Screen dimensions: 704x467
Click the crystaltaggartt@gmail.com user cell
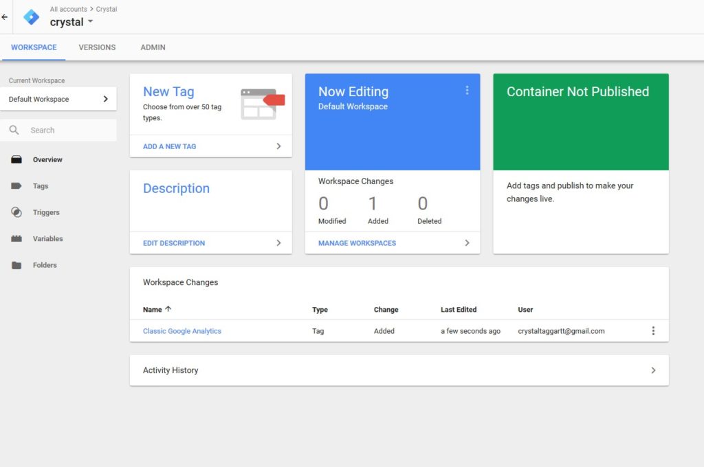click(x=561, y=331)
